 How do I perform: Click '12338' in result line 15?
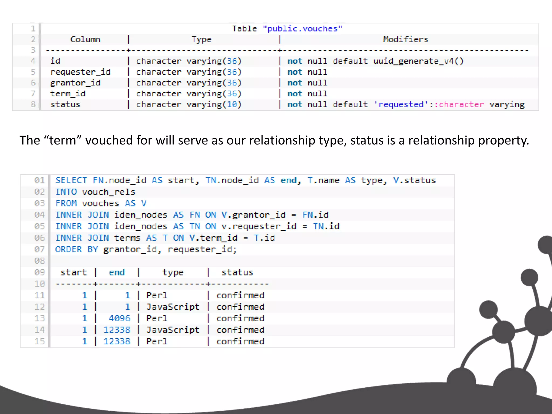click(x=117, y=341)
